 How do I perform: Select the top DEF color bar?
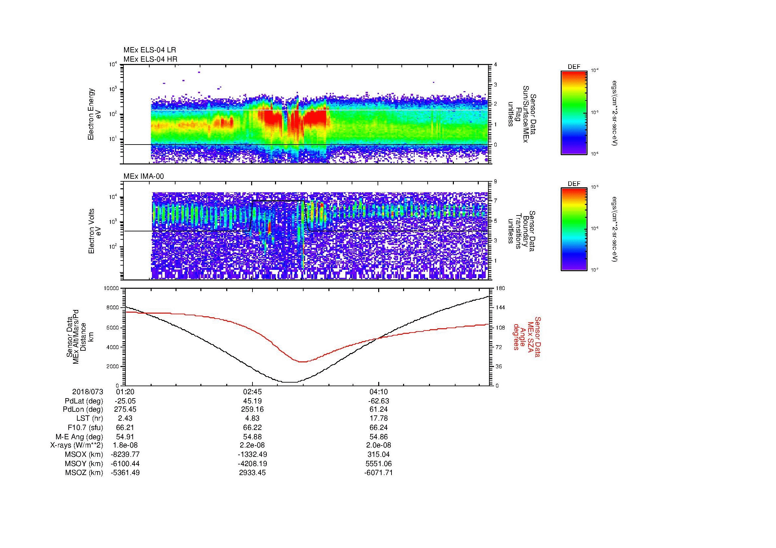[574, 112]
